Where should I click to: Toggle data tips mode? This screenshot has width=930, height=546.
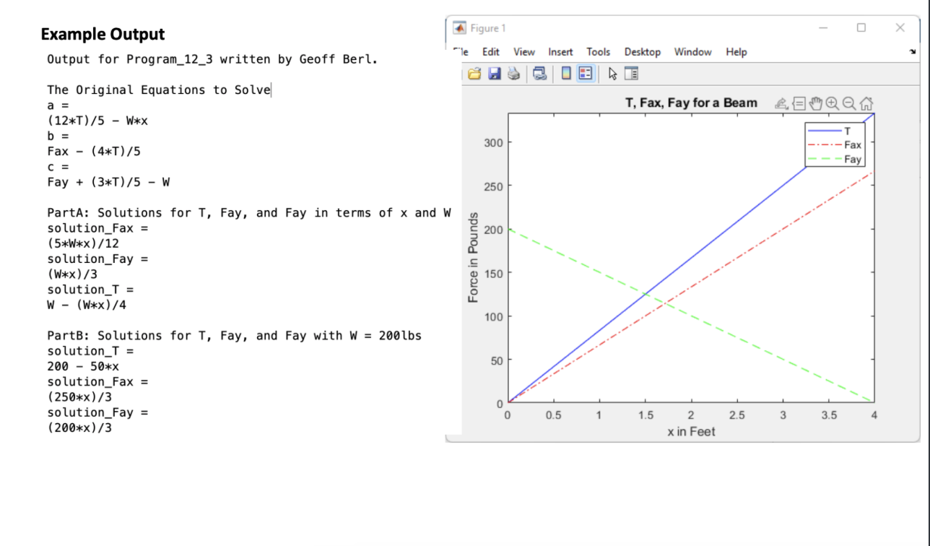[x=799, y=104]
